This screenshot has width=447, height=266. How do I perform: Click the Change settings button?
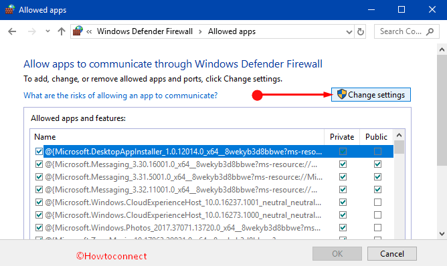371,94
